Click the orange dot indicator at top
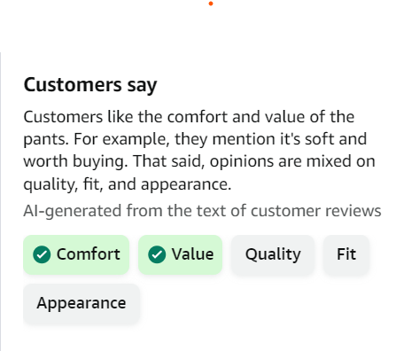 tap(211, 4)
